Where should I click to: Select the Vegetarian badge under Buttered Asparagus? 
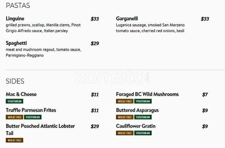(x=143, y=117)
